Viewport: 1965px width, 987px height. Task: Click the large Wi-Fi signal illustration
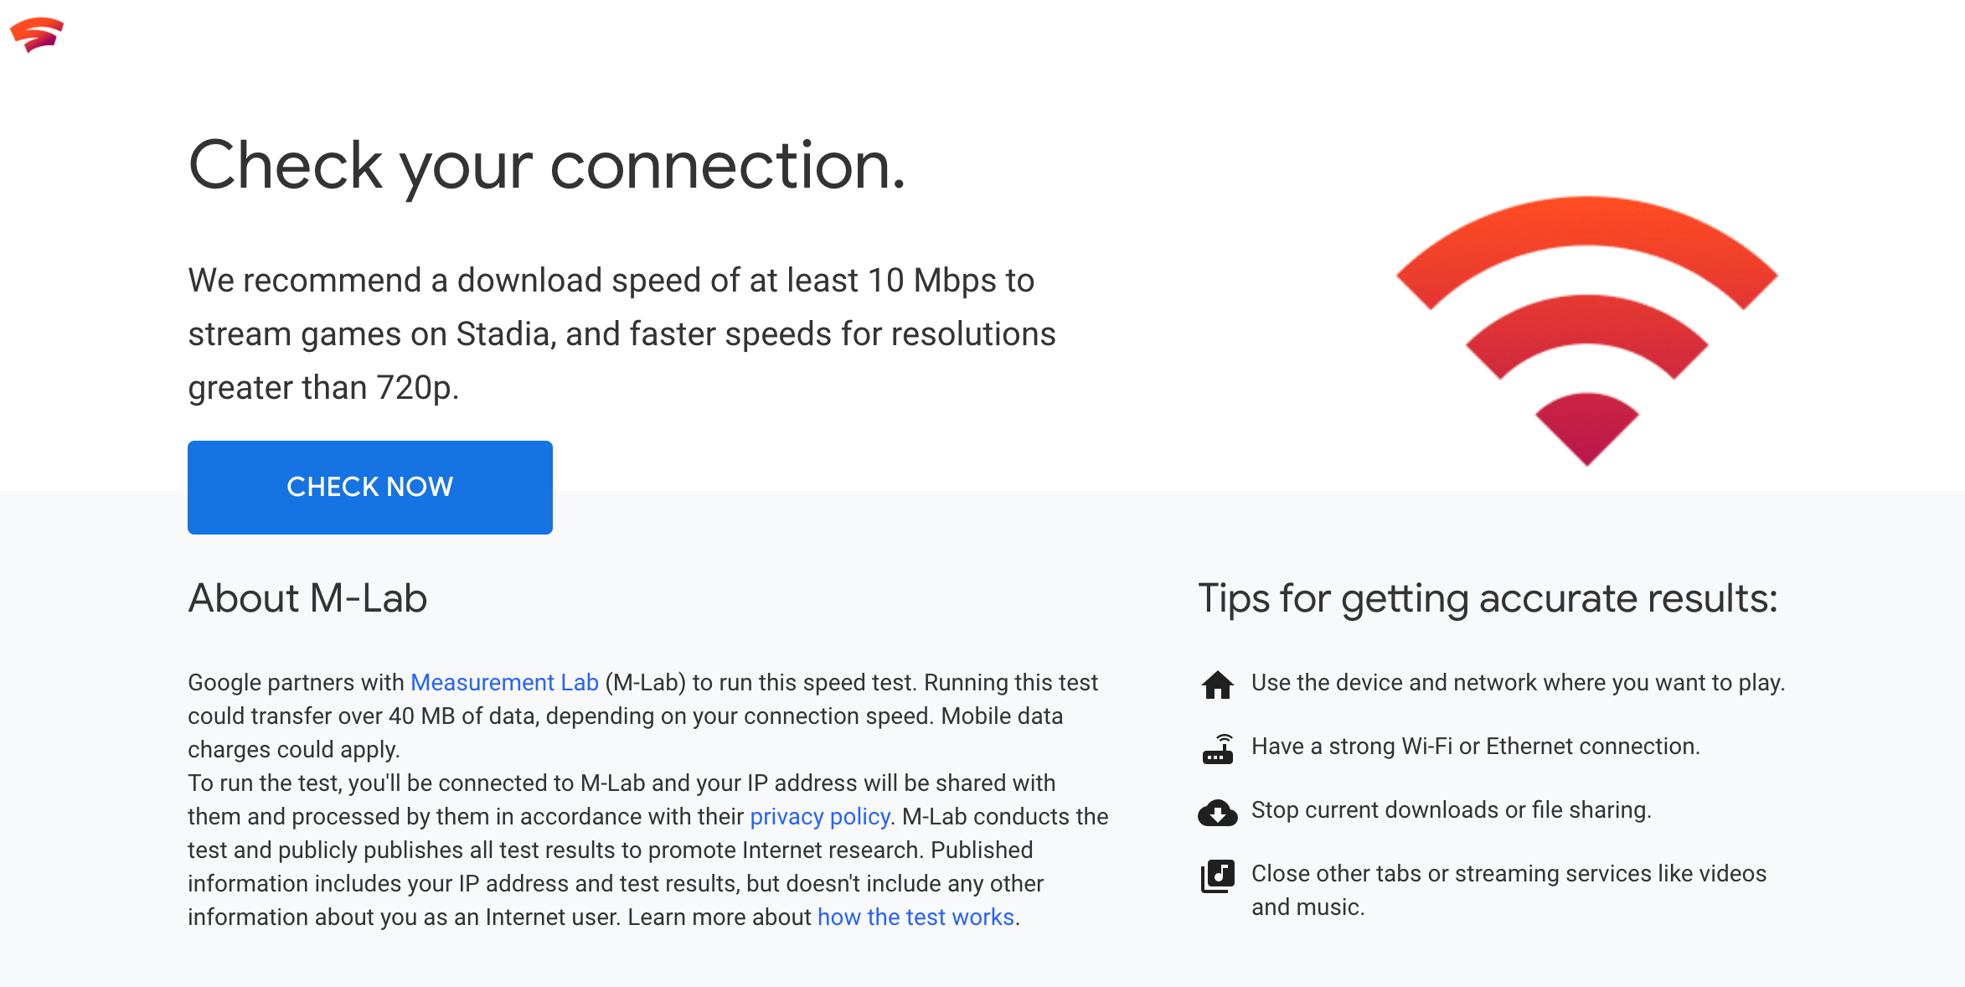[1586, 331]
